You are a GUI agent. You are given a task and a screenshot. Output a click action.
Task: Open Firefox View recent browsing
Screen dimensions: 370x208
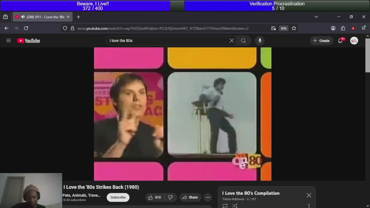coord(5,17)
